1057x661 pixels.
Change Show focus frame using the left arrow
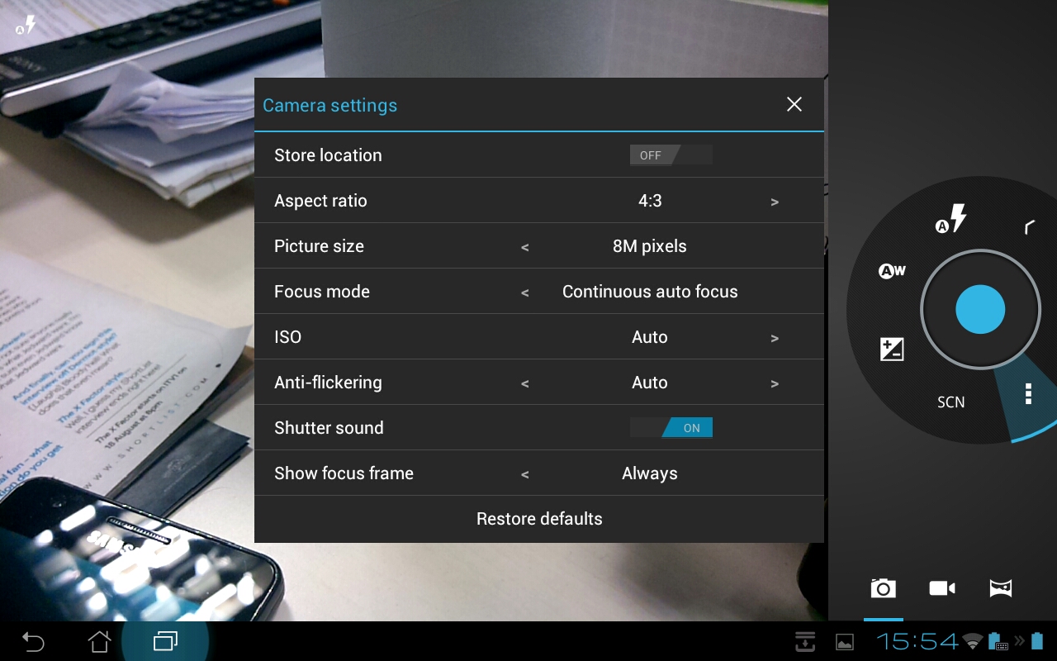525,474
